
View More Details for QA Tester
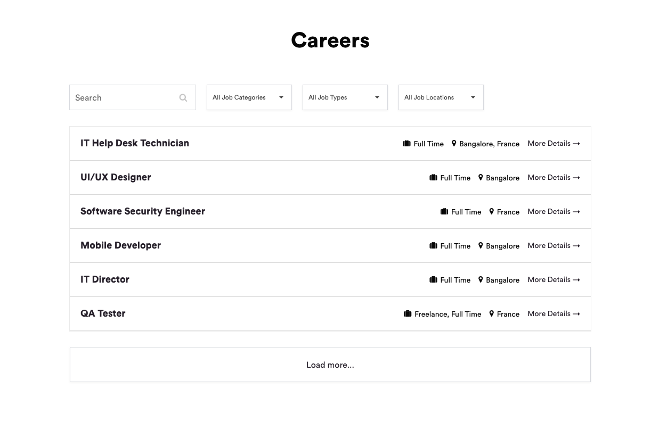554,314
